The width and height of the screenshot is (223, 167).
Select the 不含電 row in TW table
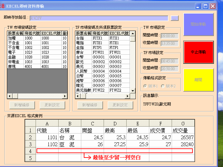[x=37, y=48]
